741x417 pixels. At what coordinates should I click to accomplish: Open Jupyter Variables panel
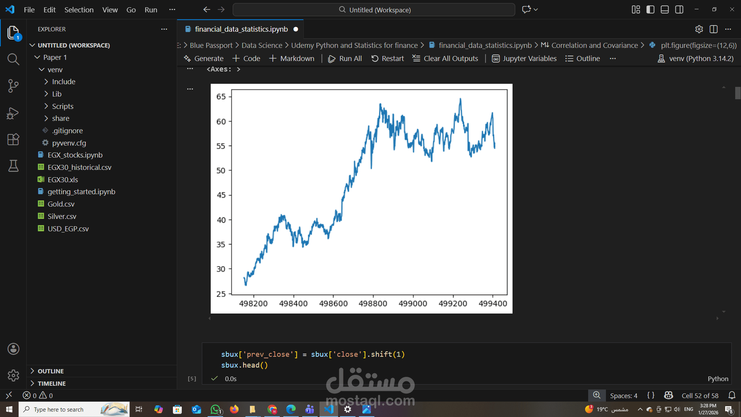524,58
